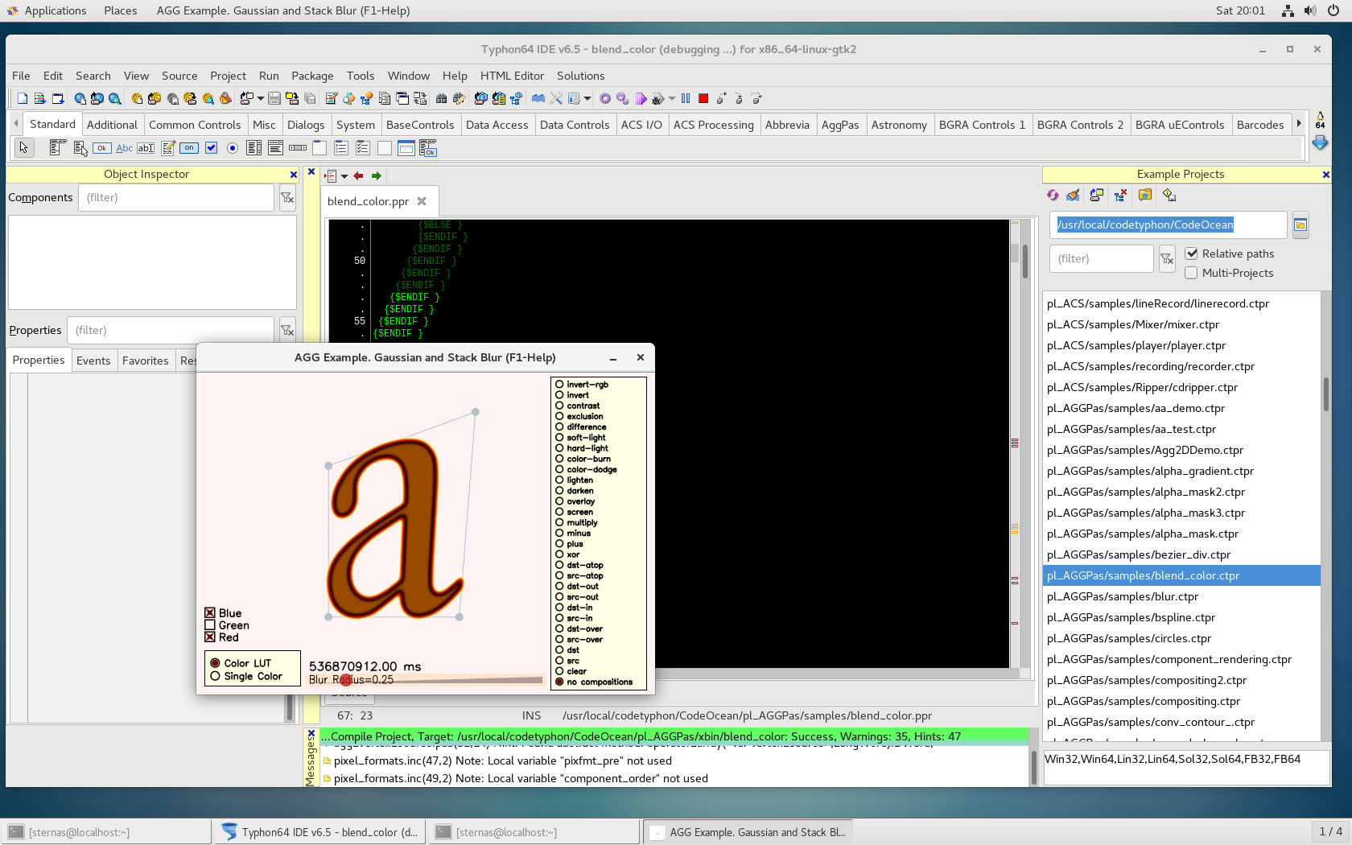Pick the TEdit component icon
The width and height of the screenshot is (1352, 845).
point(146,148)
